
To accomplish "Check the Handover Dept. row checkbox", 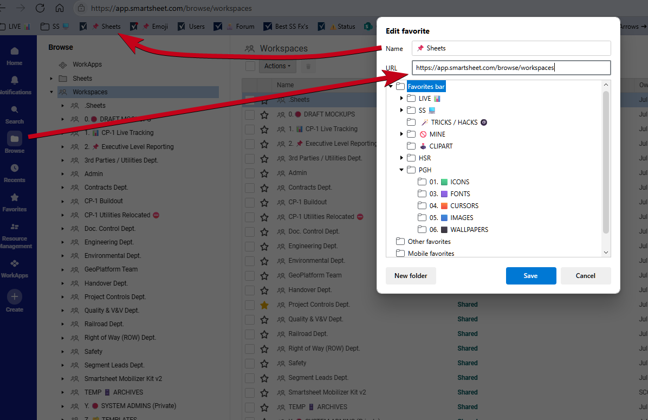I will pos(250,290).
